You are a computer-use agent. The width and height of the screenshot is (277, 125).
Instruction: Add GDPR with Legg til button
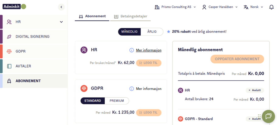coord(149,112)
